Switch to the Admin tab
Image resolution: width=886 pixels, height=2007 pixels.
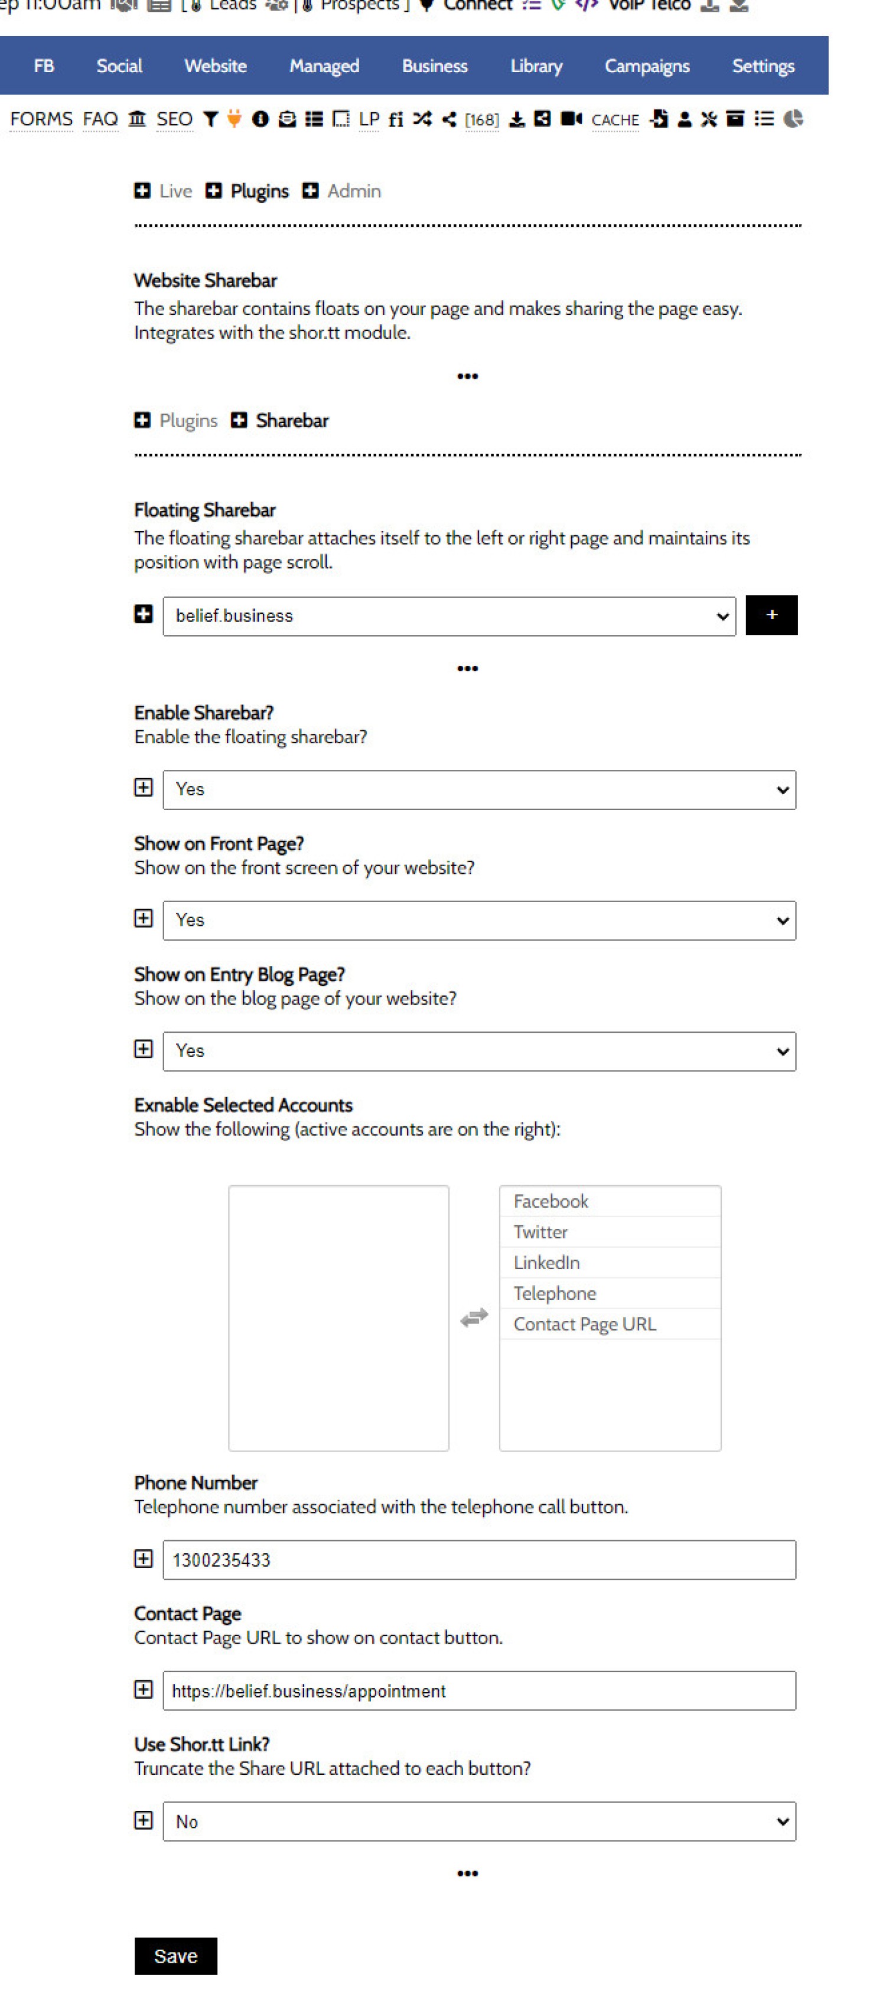click(x=354, y=191)
